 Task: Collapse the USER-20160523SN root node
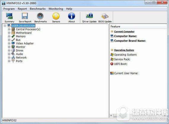coord(5,26)
